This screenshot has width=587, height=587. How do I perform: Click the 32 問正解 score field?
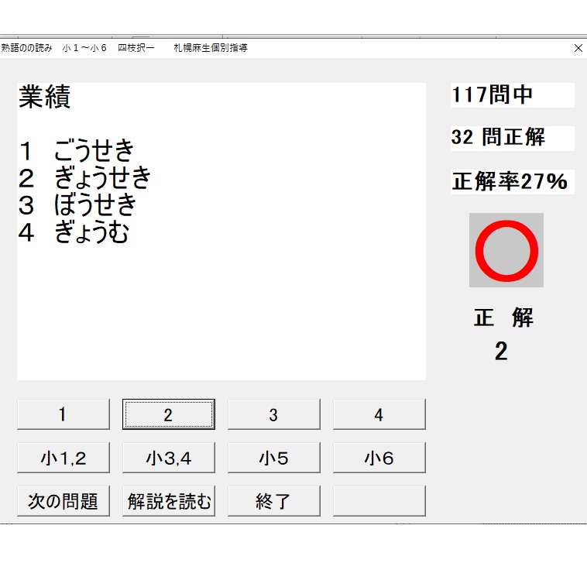pos(512,138)
